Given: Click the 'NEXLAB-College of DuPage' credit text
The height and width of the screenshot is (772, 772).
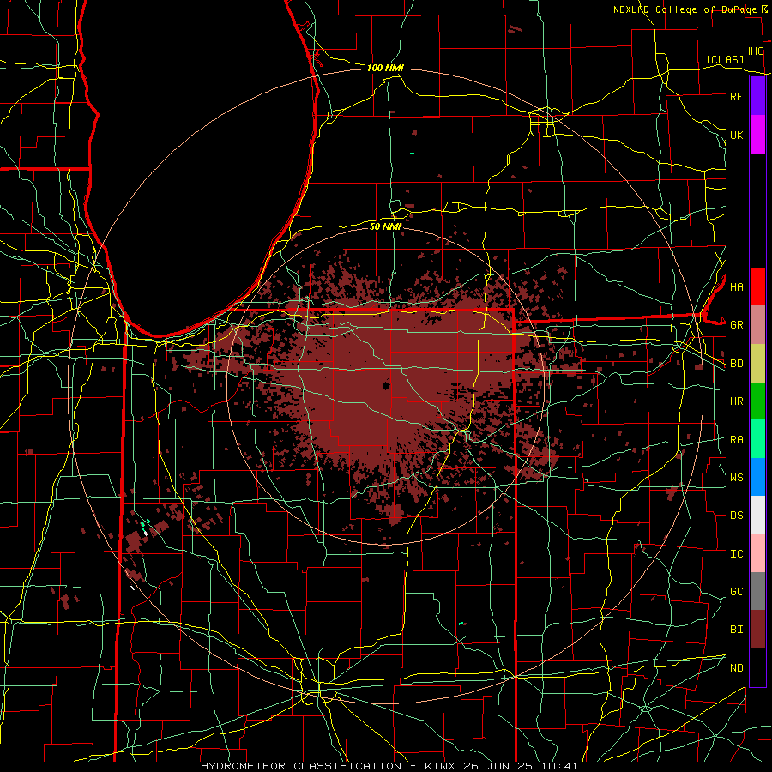Looking at the screenshot, I should pos(685,9).
